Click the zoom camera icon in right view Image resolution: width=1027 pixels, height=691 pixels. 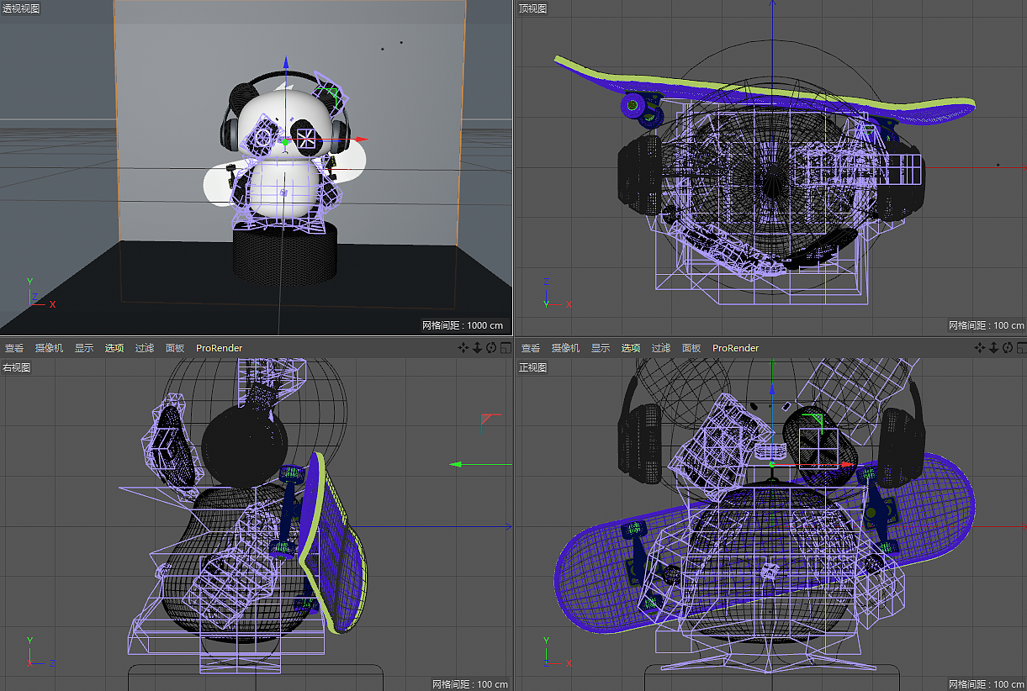point(477,348)
